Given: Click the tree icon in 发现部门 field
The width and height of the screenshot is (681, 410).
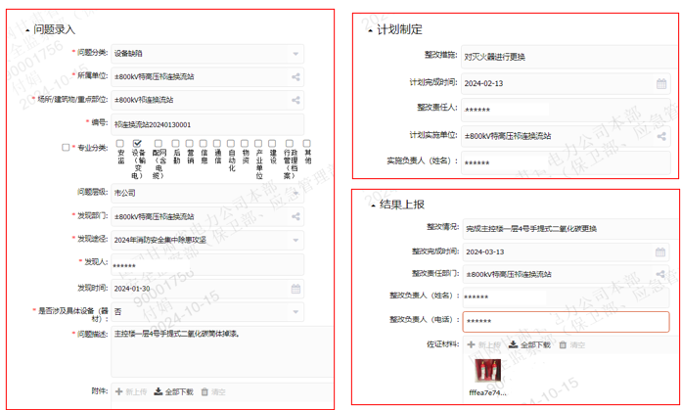Looking at the screenshot, I should [295, 216].
